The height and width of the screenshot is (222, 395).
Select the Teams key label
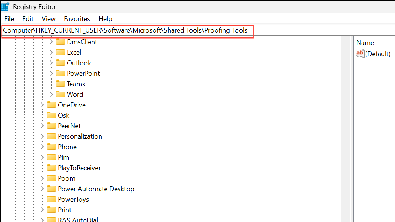pos(76,84)
